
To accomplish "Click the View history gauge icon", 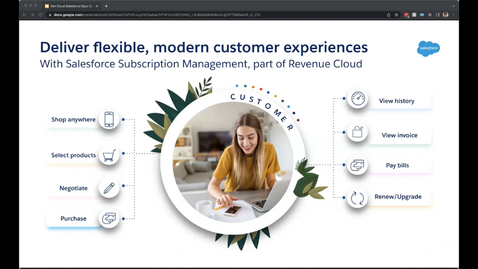I will (x=358, y=99).
